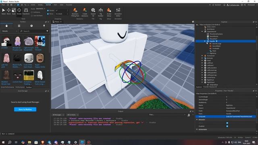The width and height of the screenshot is (258, 145).
Task: Toggle the Move snapping checkbox
Action: click(48, 14)
